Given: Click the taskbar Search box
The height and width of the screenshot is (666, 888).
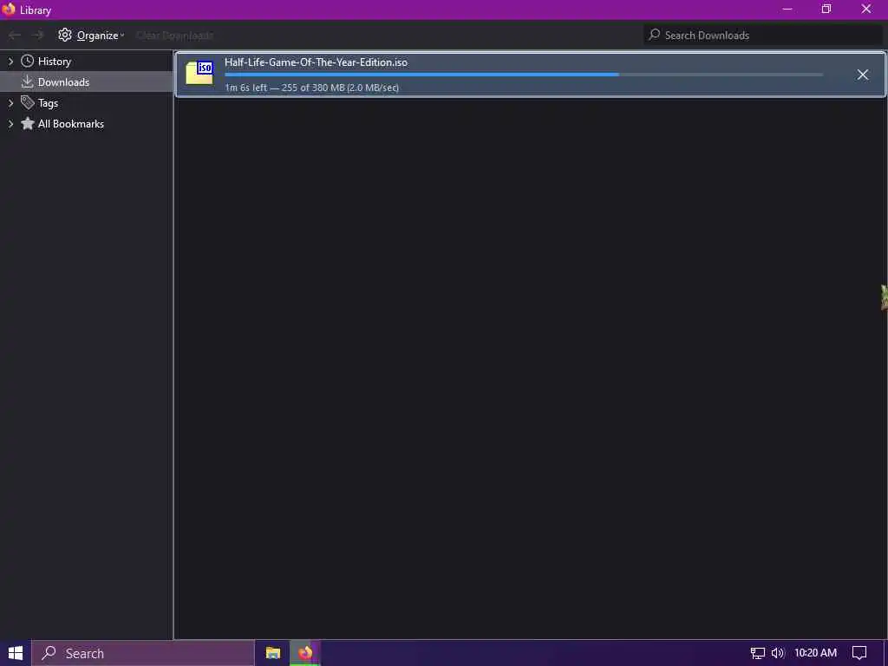Looking at the screenshot, I should [143, 653].
